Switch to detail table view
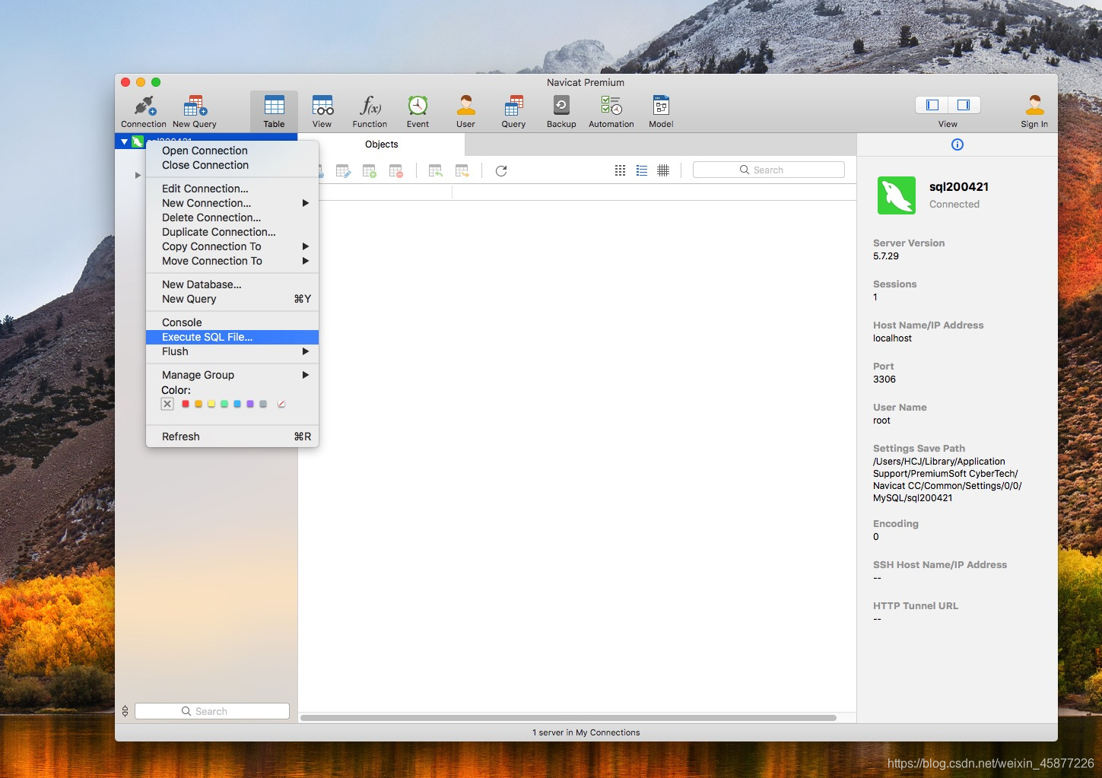Image resolution: width=1102 pixels, height=778 pixels. tap(663, 170)
